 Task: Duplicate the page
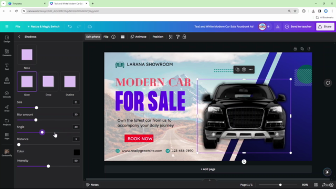click(x=302, y=49)
